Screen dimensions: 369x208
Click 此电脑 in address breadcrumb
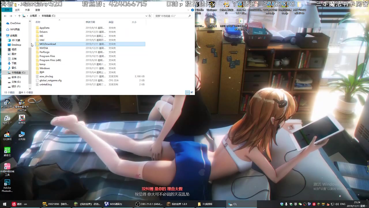pyautogui.click(x=33, y=16)
